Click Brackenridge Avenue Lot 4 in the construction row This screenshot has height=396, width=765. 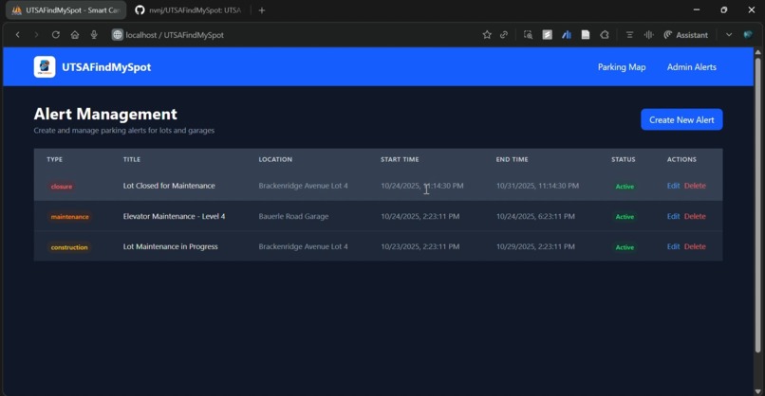[x=304, y=246]
